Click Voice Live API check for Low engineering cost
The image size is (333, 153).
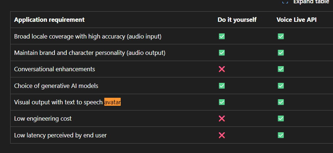click(281, 118)
